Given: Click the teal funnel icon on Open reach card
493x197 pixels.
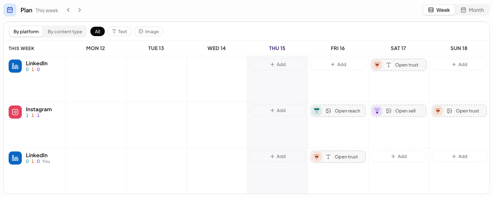Looking at the screenshot, I should pos(317,111).
